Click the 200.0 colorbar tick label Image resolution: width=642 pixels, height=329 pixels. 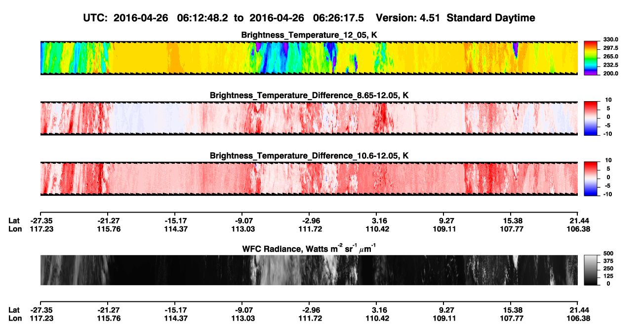pyautogui.click(x=610, y=73)
